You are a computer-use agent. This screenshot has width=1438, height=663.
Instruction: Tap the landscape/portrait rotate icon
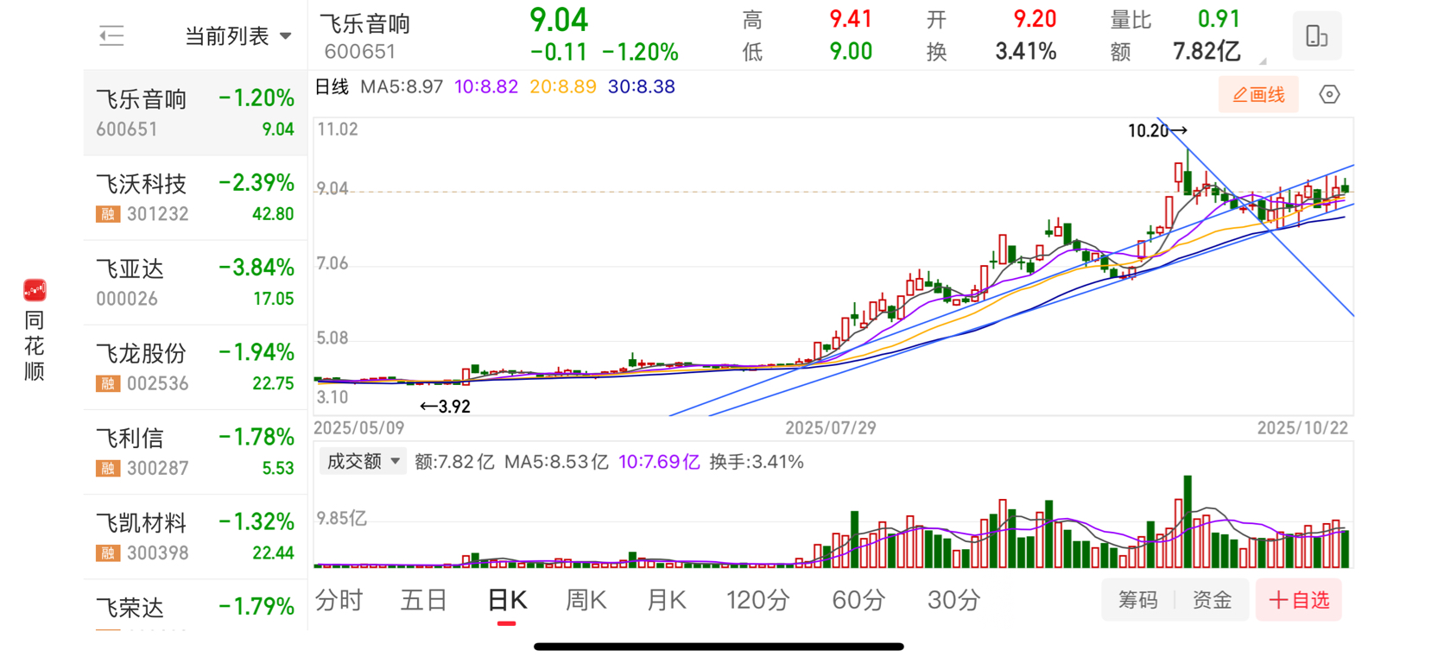1316,35
